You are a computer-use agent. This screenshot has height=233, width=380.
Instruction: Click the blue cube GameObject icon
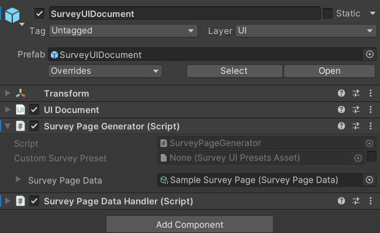(12, 15)
